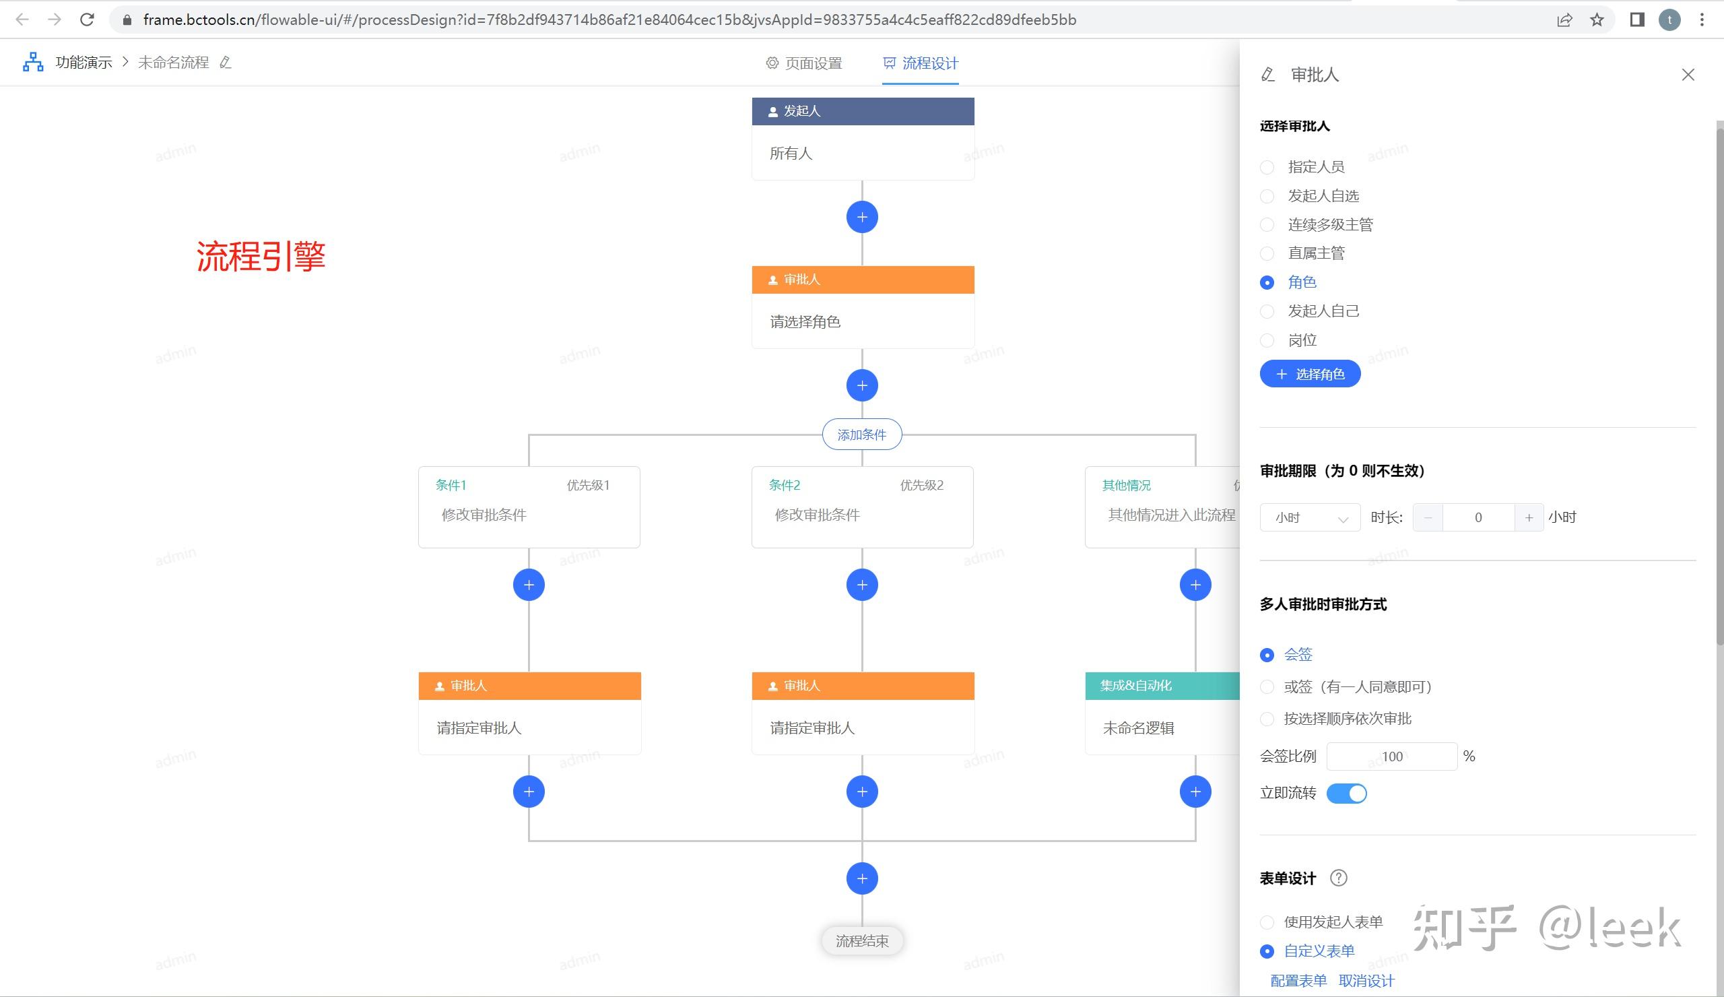Screen dimensions: 1724x997
Task: Open the 小时 time unit dropdown
Action: 1308,517
